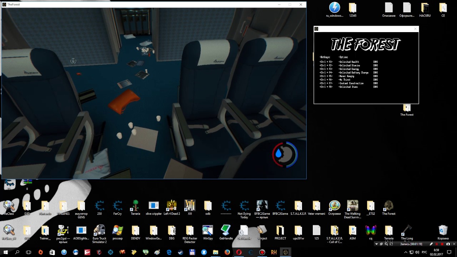Click the recording timer 'Запись [00:01:19]'
Viewport: 457px width, 257px height.
(411, 244)
